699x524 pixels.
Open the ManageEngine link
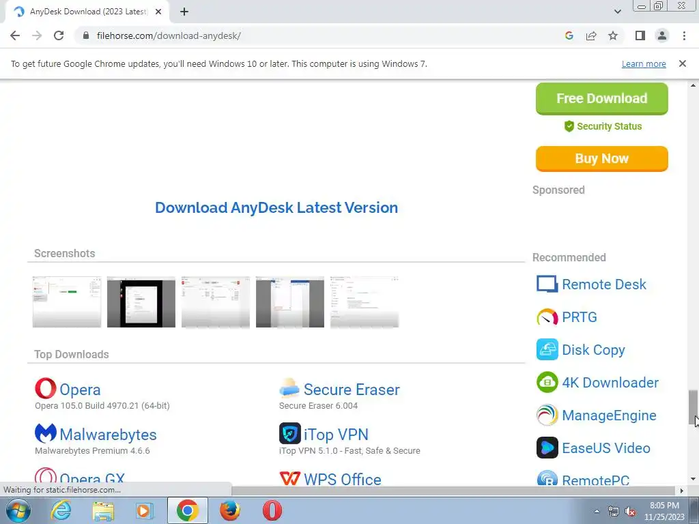[609, 416]
